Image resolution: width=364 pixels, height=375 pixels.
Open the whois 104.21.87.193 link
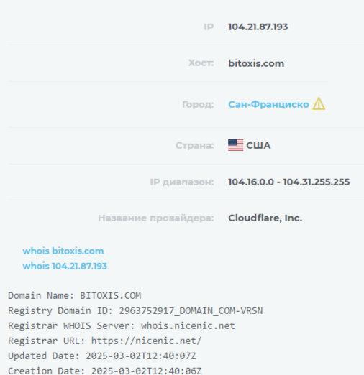(x=65, y=266)
